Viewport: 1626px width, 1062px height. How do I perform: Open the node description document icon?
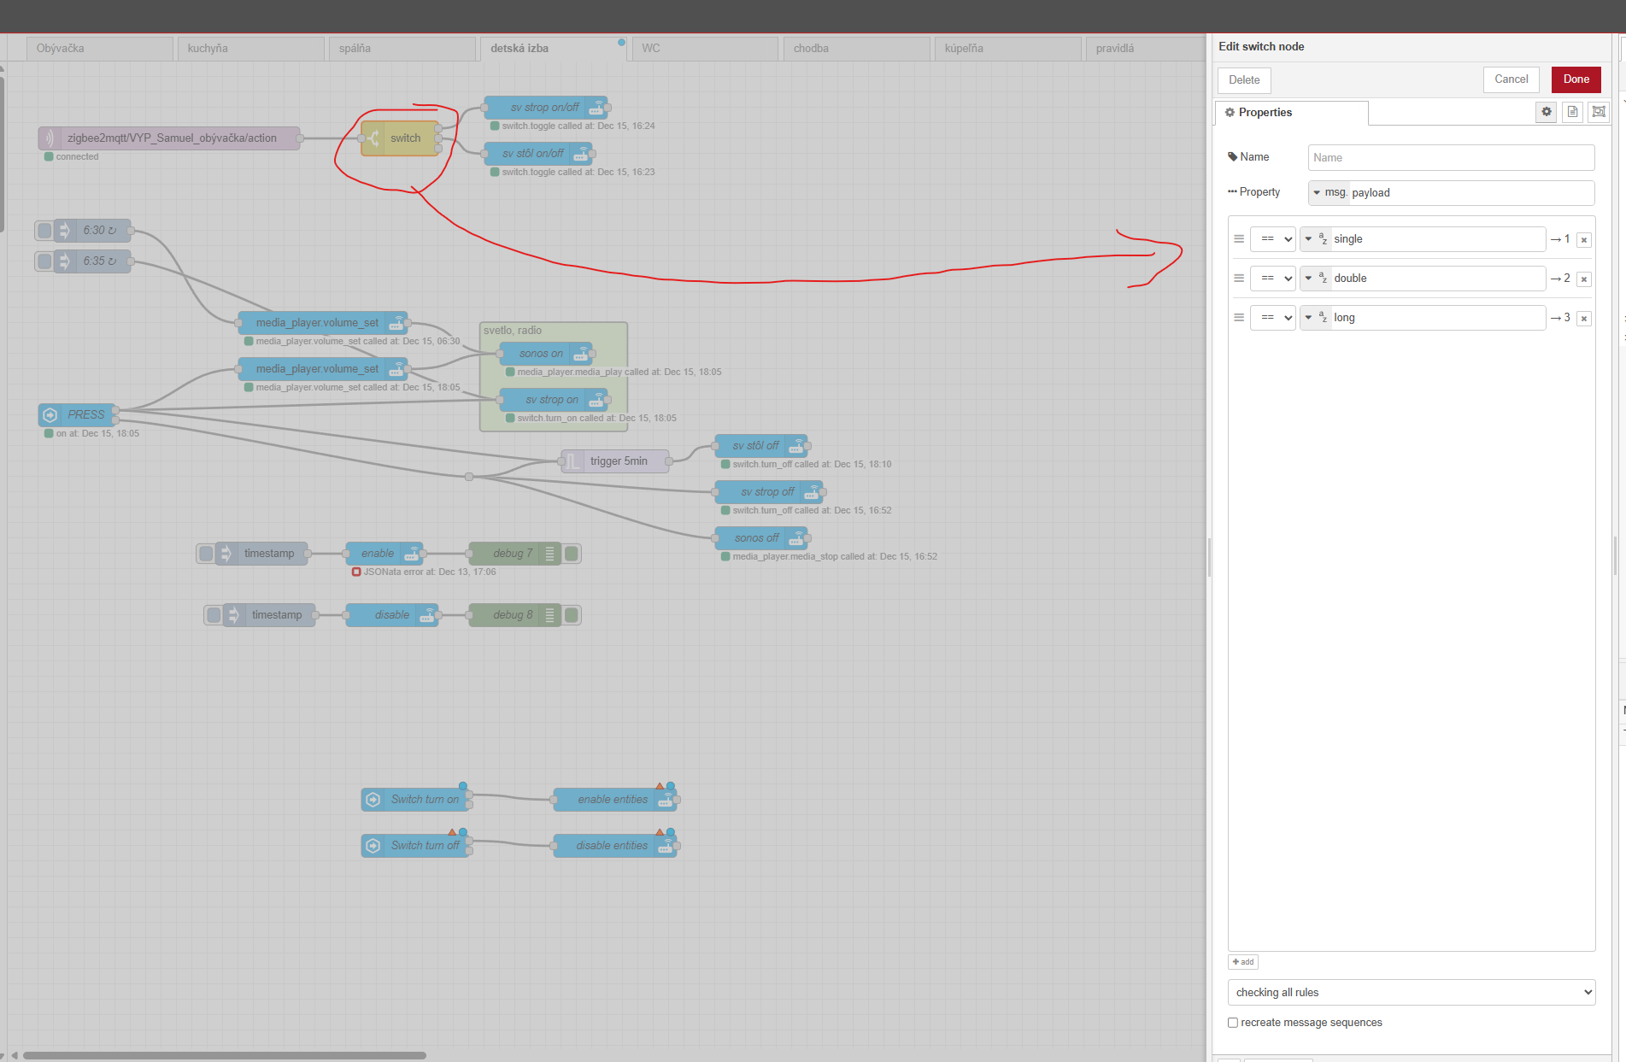[x=1572, y=112]
